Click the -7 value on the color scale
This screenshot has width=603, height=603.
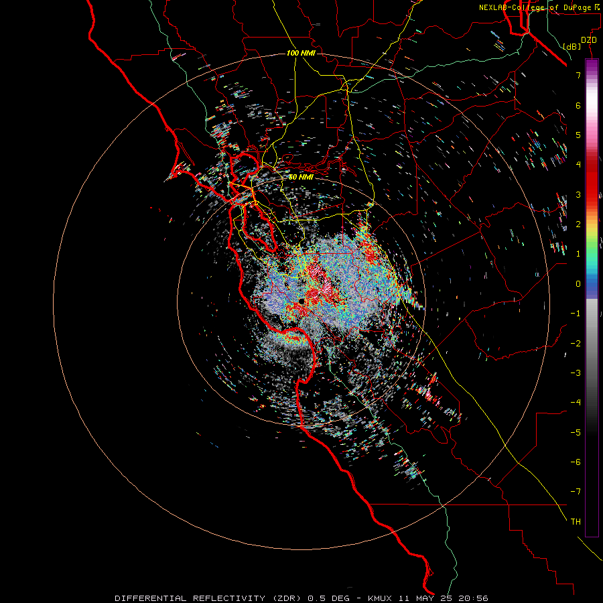point(576,492)
